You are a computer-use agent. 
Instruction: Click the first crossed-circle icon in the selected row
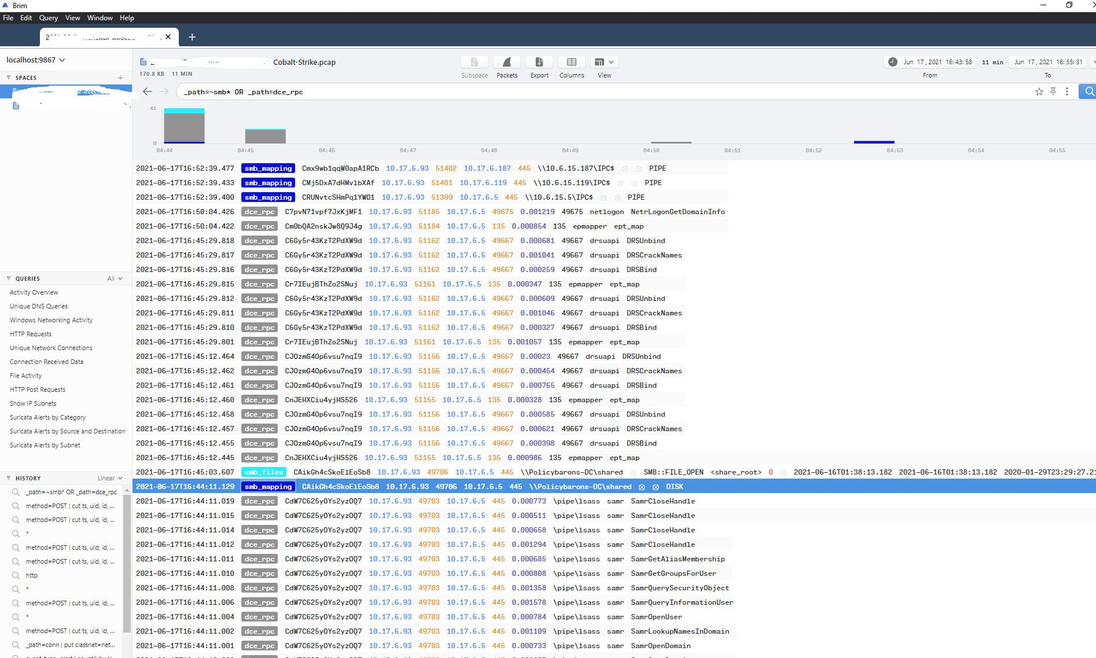[x=642, y=487]
